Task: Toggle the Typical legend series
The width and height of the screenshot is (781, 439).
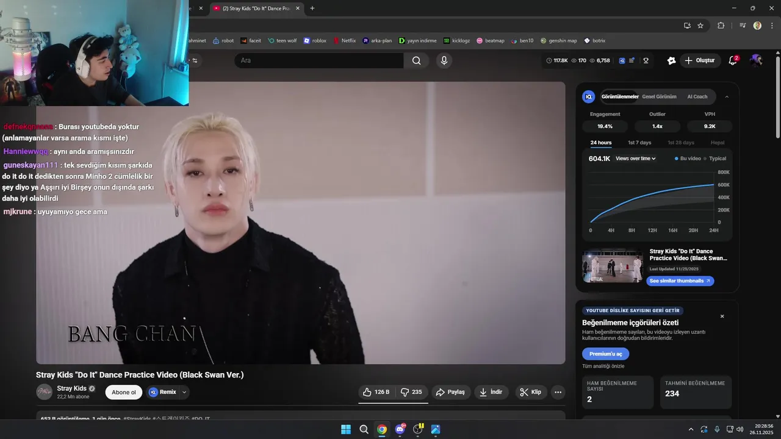Action: 715,159
